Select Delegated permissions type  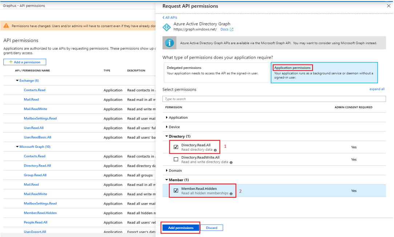pyautogui.click(x=217, y=72)
